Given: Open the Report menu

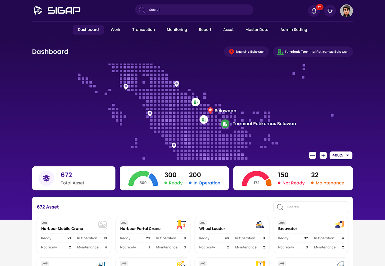Looking at the screenshot, I should tap(205, 30).
